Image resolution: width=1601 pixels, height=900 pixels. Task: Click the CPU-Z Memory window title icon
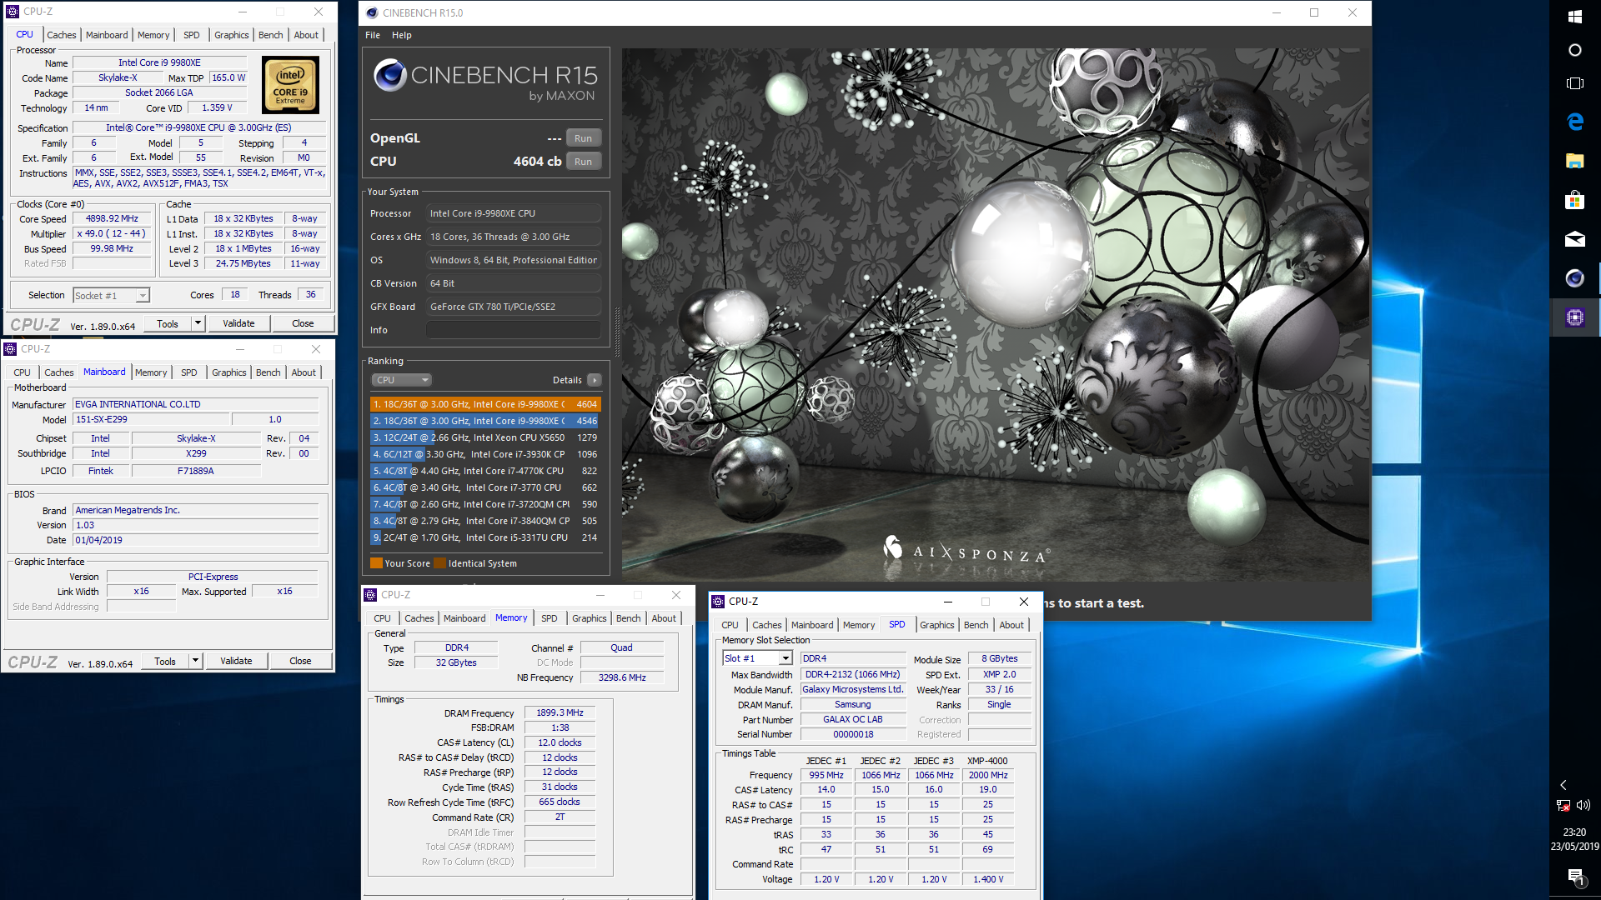pyautogui.click(x=370, y=595)
